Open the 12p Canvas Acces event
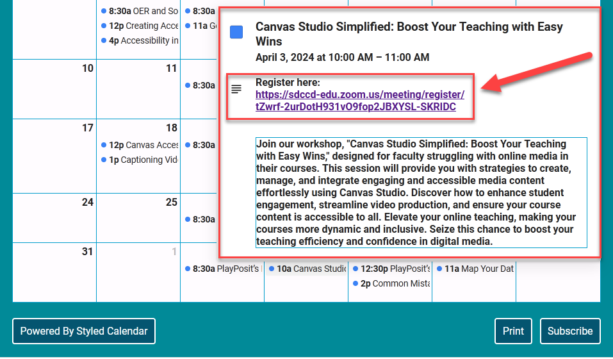 click(x=140, y=145)
